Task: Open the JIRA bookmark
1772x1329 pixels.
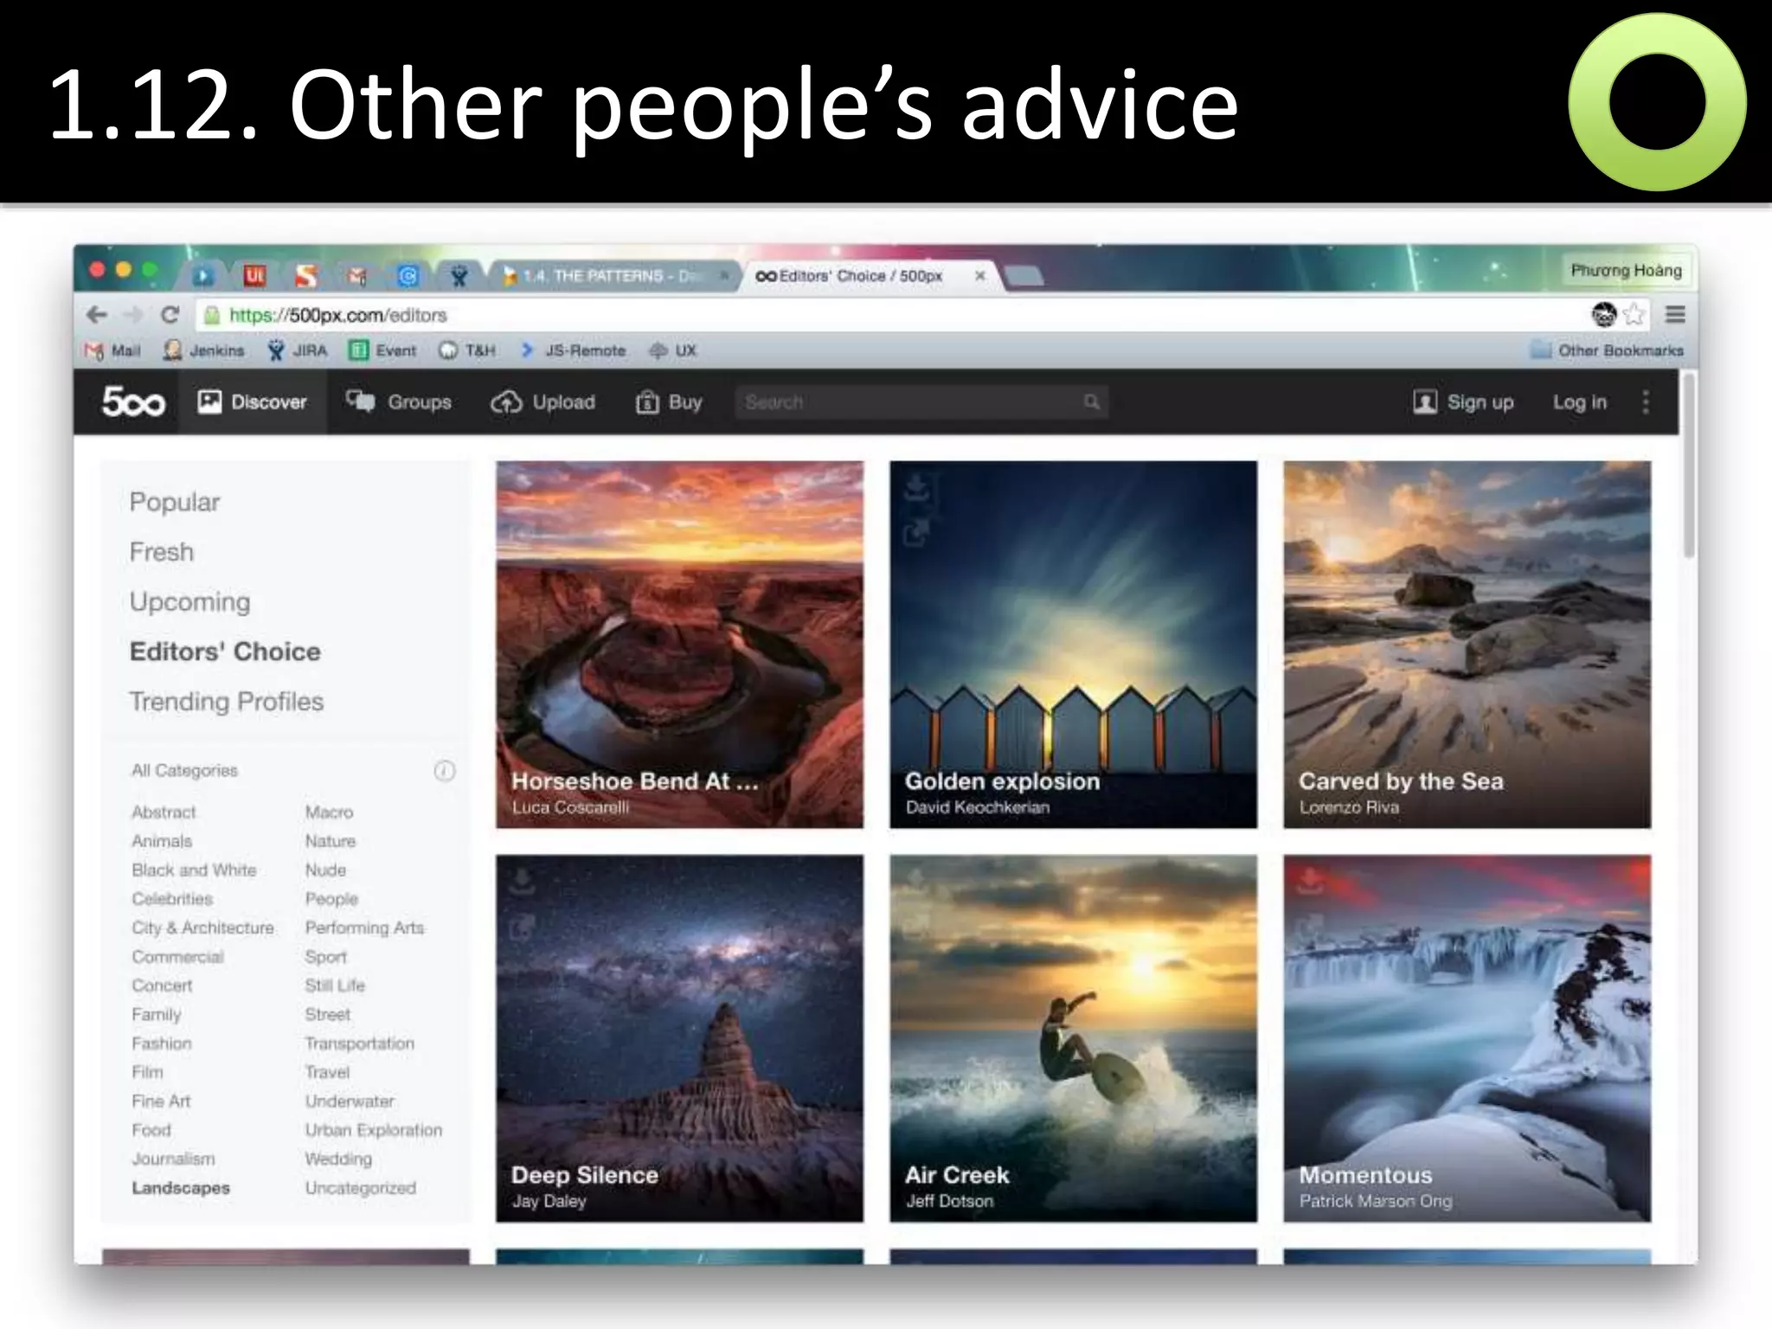Action: 298,350
